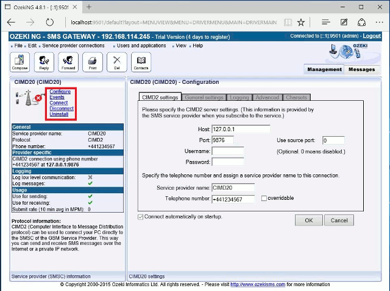This screenshot has width=390, height=291.
Task: Click the Password input field
Action: [x=227, y=162]
